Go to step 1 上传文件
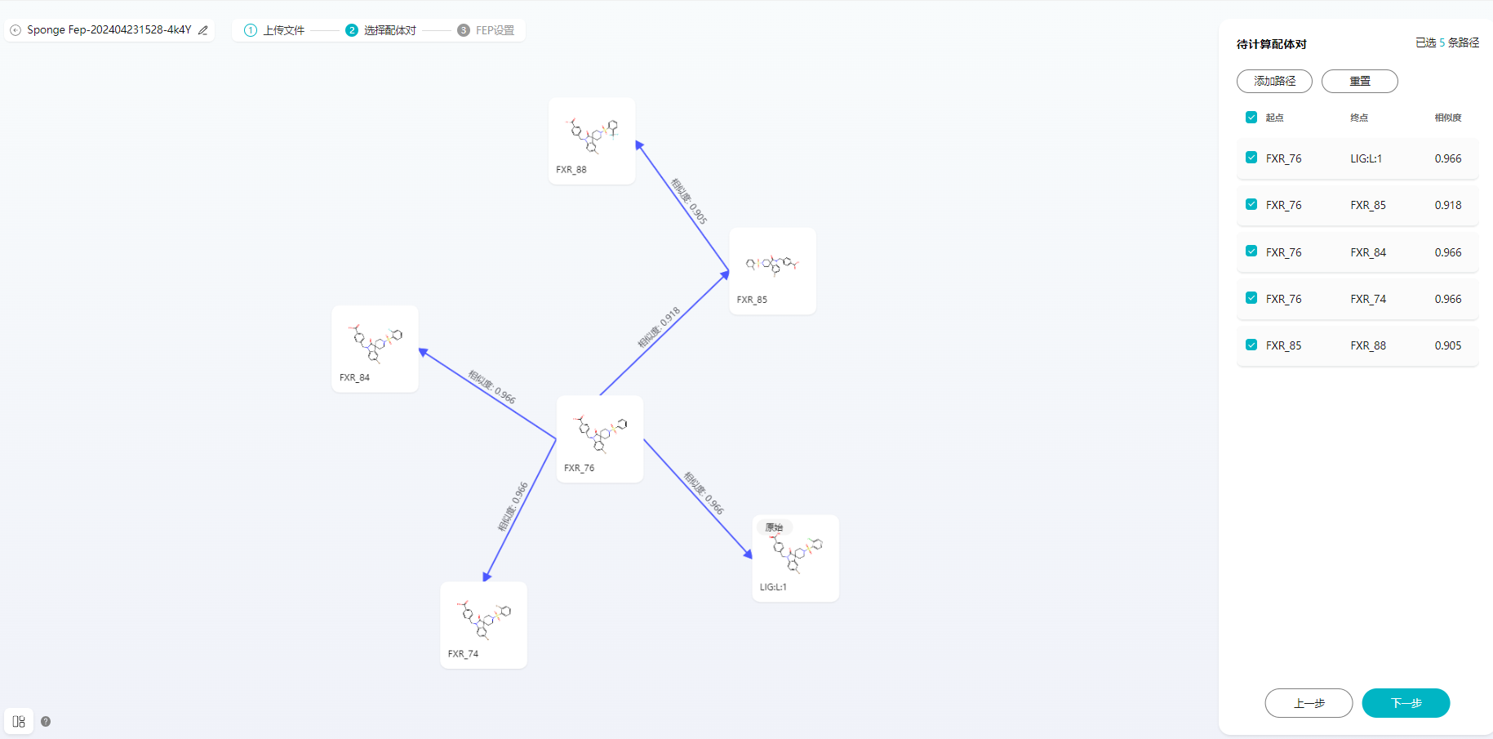This screenshot has width=1493, height=739. pos(274,30)
